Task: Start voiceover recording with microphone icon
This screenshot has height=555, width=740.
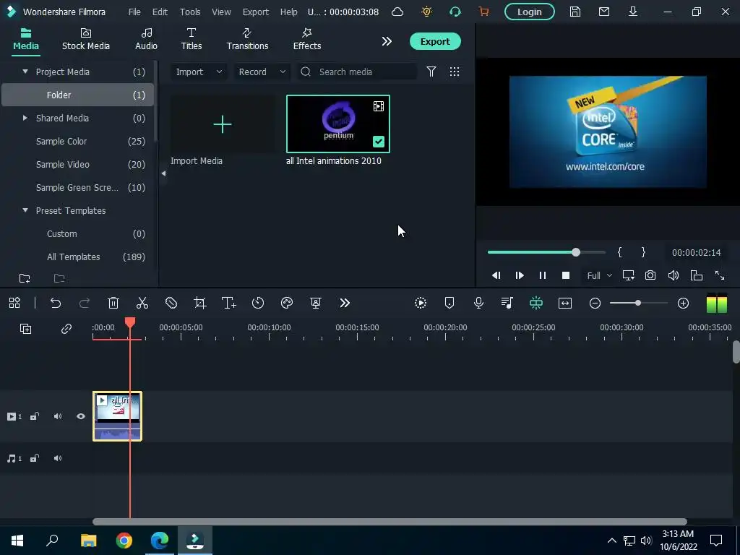Action: pyautogui.click(x=478, y=303)
